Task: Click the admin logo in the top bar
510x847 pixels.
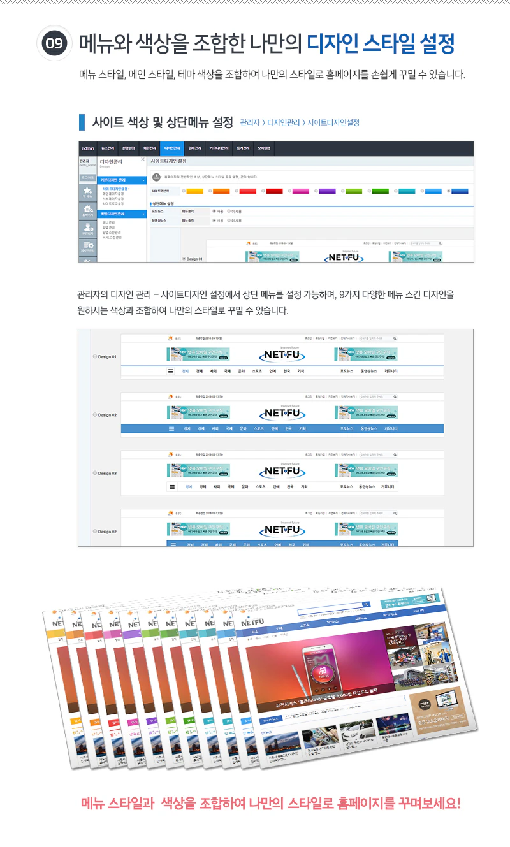Action: (88, 148)
